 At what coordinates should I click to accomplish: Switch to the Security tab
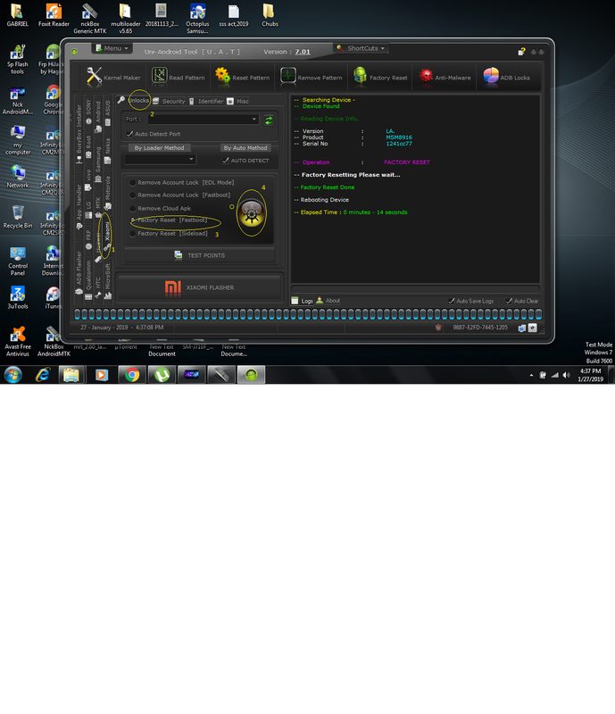[169, 101]
